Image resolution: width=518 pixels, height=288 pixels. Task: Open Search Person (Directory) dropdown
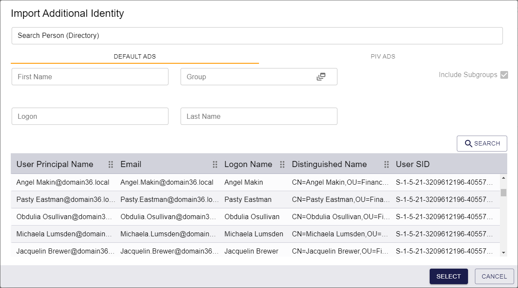pyautogui.click(x=257, y=36)
